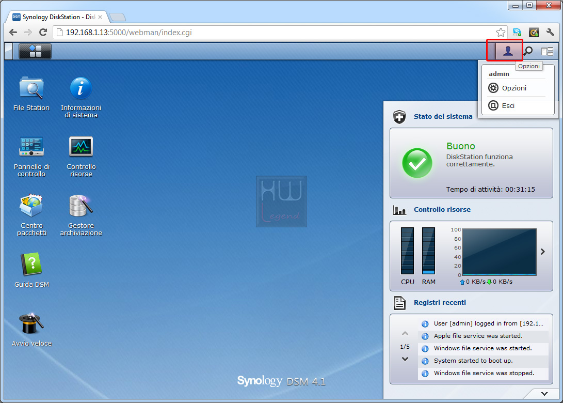Click the network traffic graph
Viewport: 563px width, 403px height.
499,252
